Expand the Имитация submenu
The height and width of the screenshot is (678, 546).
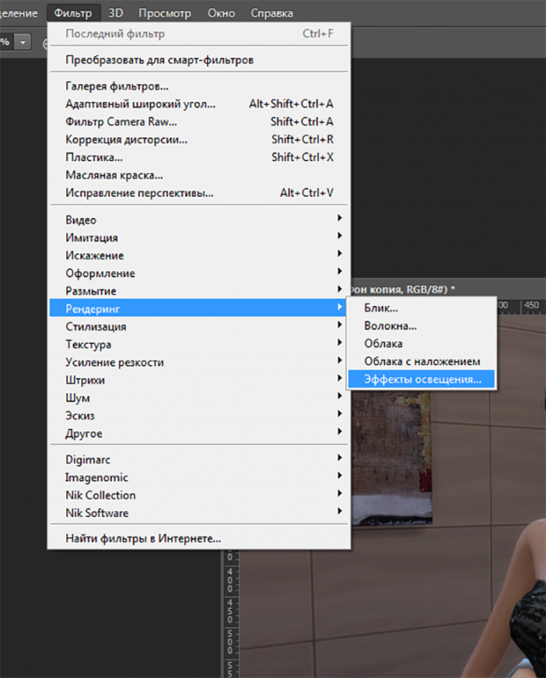[x=199, y=237]
